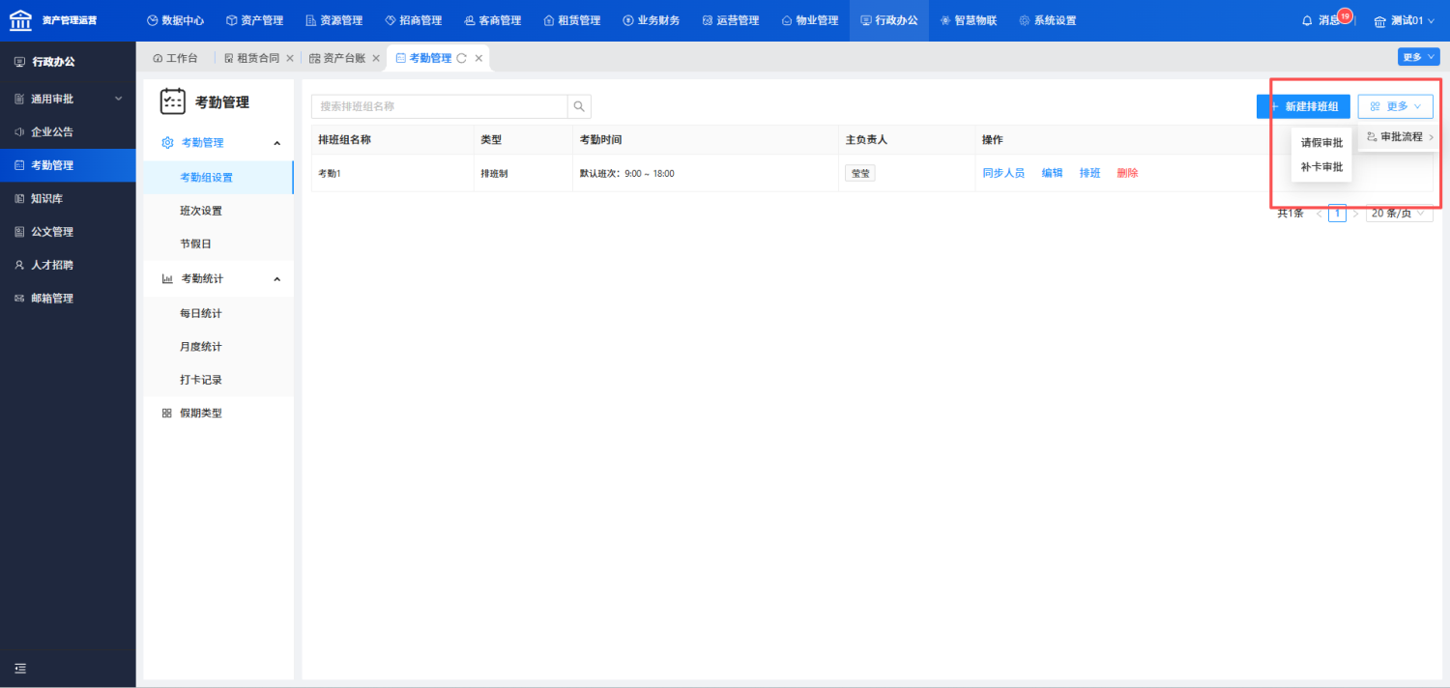Open the 更多 dropdown beside 新建排班组
Viewport: 1450px width, 688px height.
click(x=1395, y=106)
